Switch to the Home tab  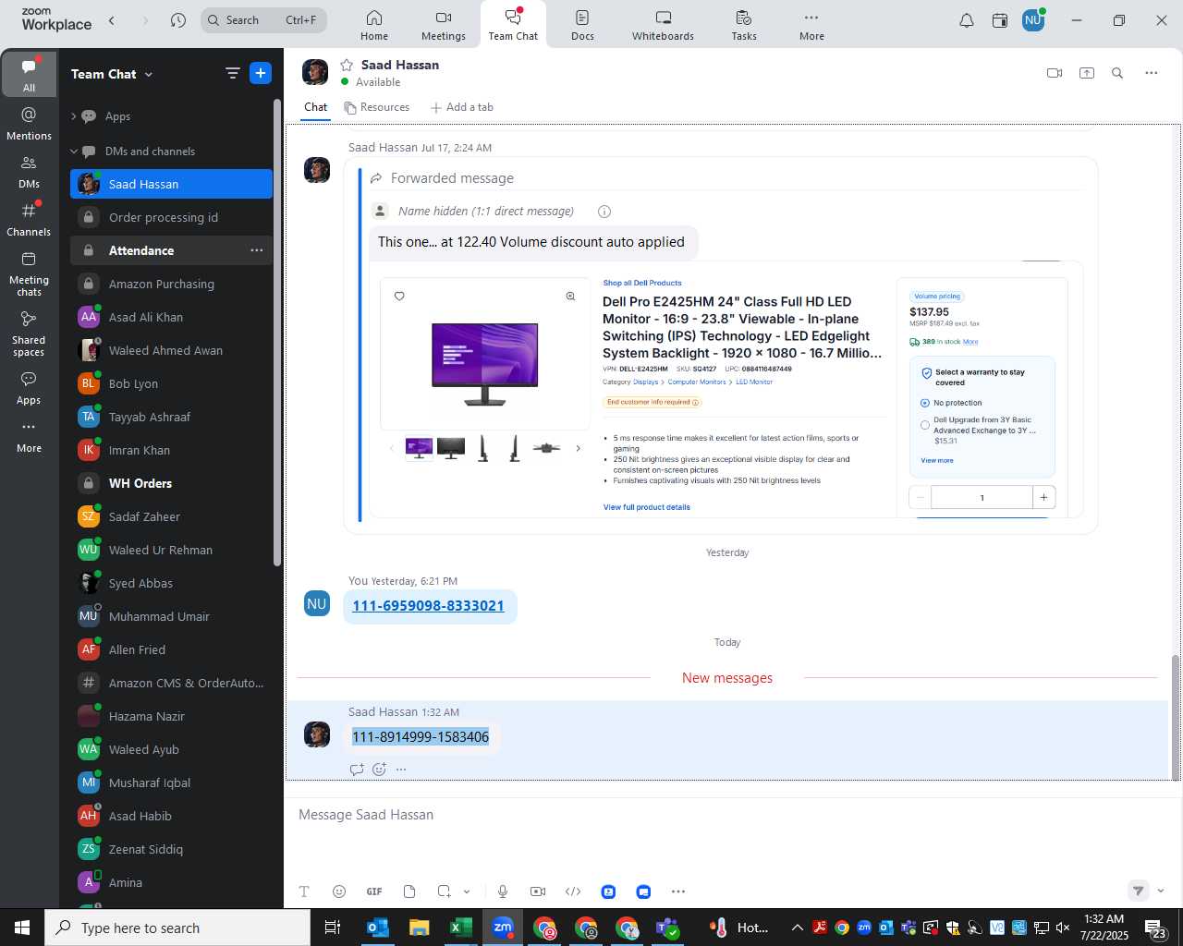[374, 25]
